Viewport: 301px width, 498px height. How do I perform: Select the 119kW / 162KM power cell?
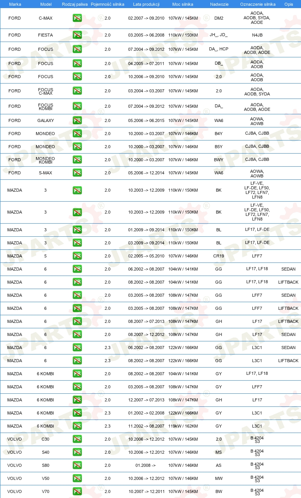[x=183, y=426]
